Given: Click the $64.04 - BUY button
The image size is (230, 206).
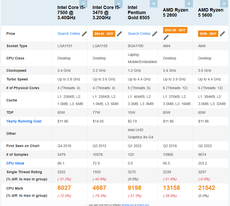Looking at the screenshot, I should tap(104, 34).
